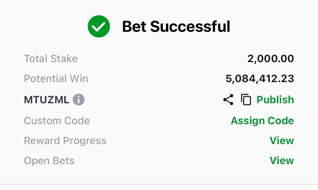Click the Open Bets label

click(49, 161)
